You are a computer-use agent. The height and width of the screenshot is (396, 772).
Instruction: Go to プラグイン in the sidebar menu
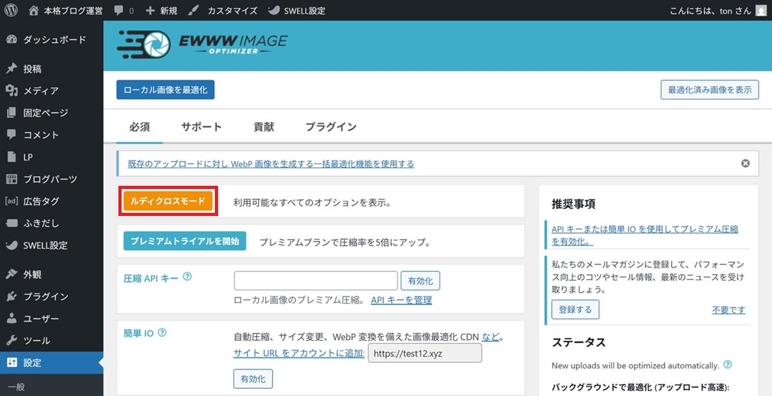[x=46, y=296]
